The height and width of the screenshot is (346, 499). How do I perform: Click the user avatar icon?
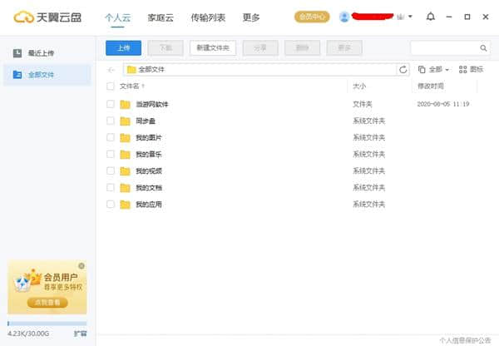coord(344,17)
